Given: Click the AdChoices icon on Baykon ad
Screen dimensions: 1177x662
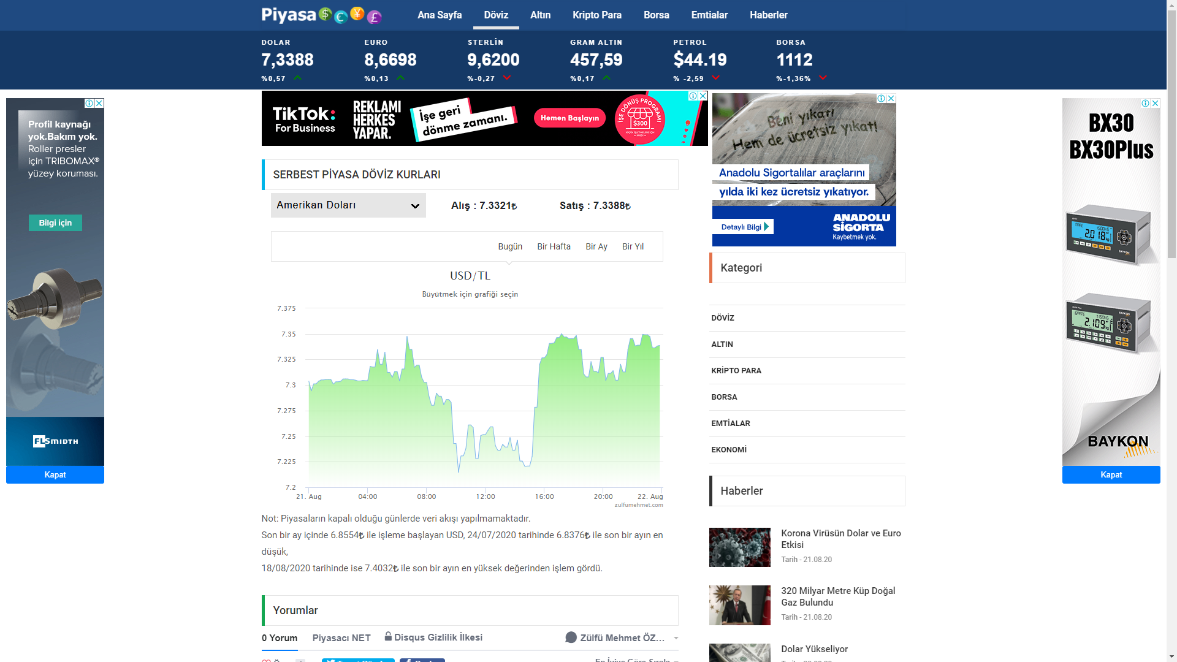Looking at the screenshot, I should pos(1145,103).
